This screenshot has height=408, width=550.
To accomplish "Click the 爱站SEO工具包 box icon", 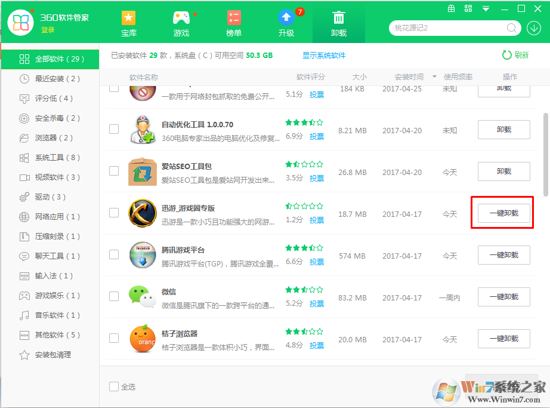I will 143,171.
